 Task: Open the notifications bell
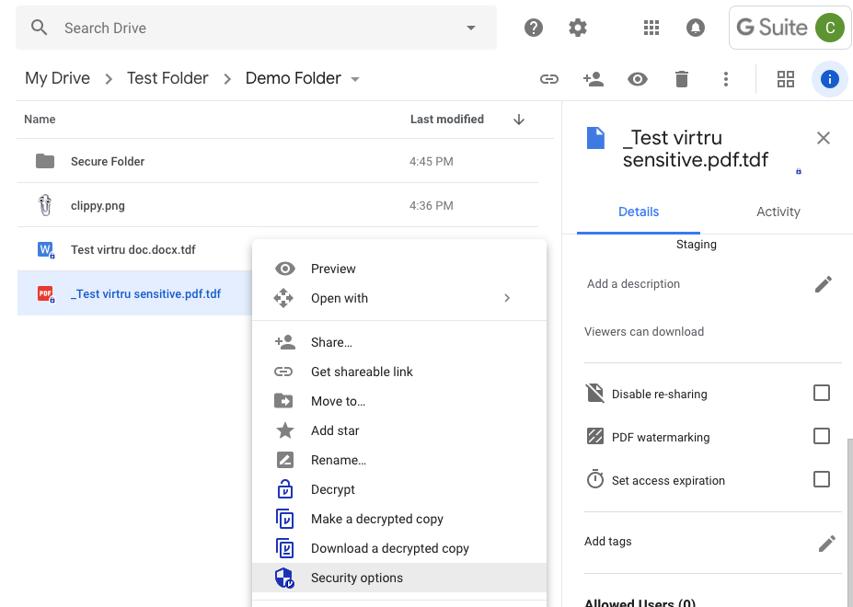click(x=696, y=28)
